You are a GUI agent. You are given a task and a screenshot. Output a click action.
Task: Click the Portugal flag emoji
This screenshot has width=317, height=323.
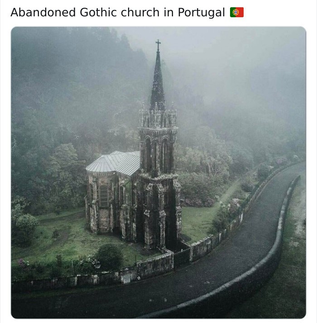tap(237, 12)
